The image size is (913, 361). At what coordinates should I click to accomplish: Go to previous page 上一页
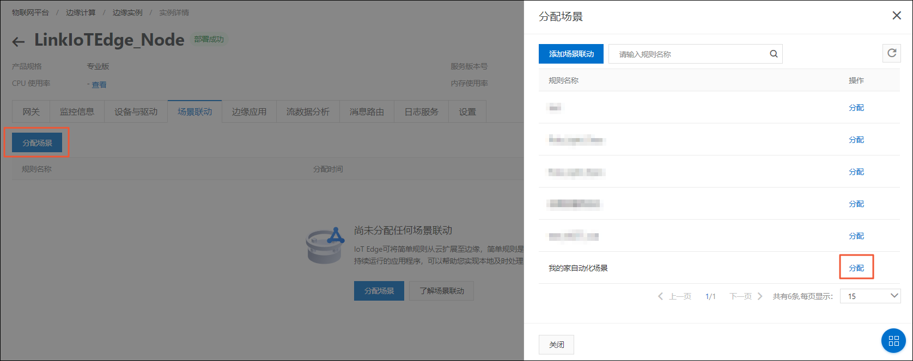coord(674,296)
